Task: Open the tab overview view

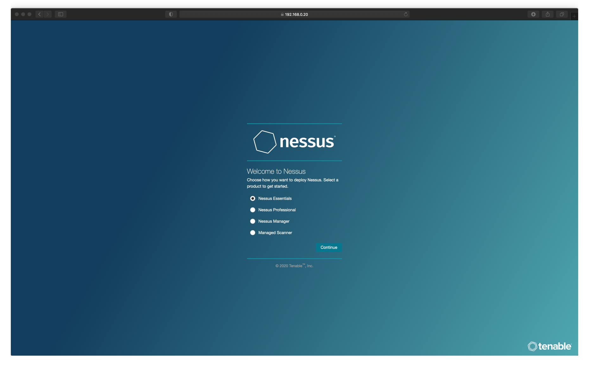Action: 562,14
